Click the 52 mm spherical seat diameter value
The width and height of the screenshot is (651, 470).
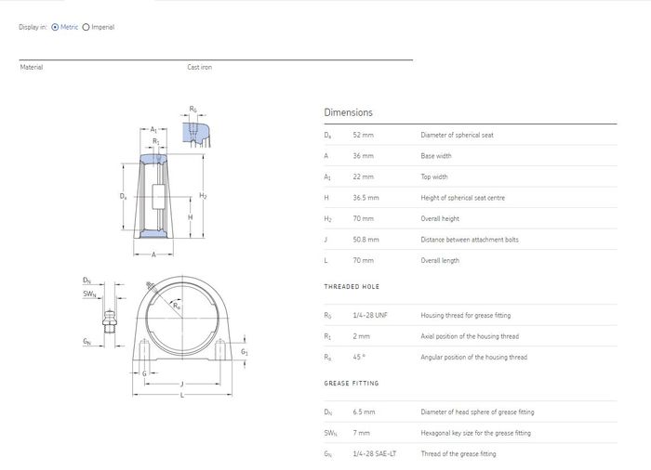[363, 135]
